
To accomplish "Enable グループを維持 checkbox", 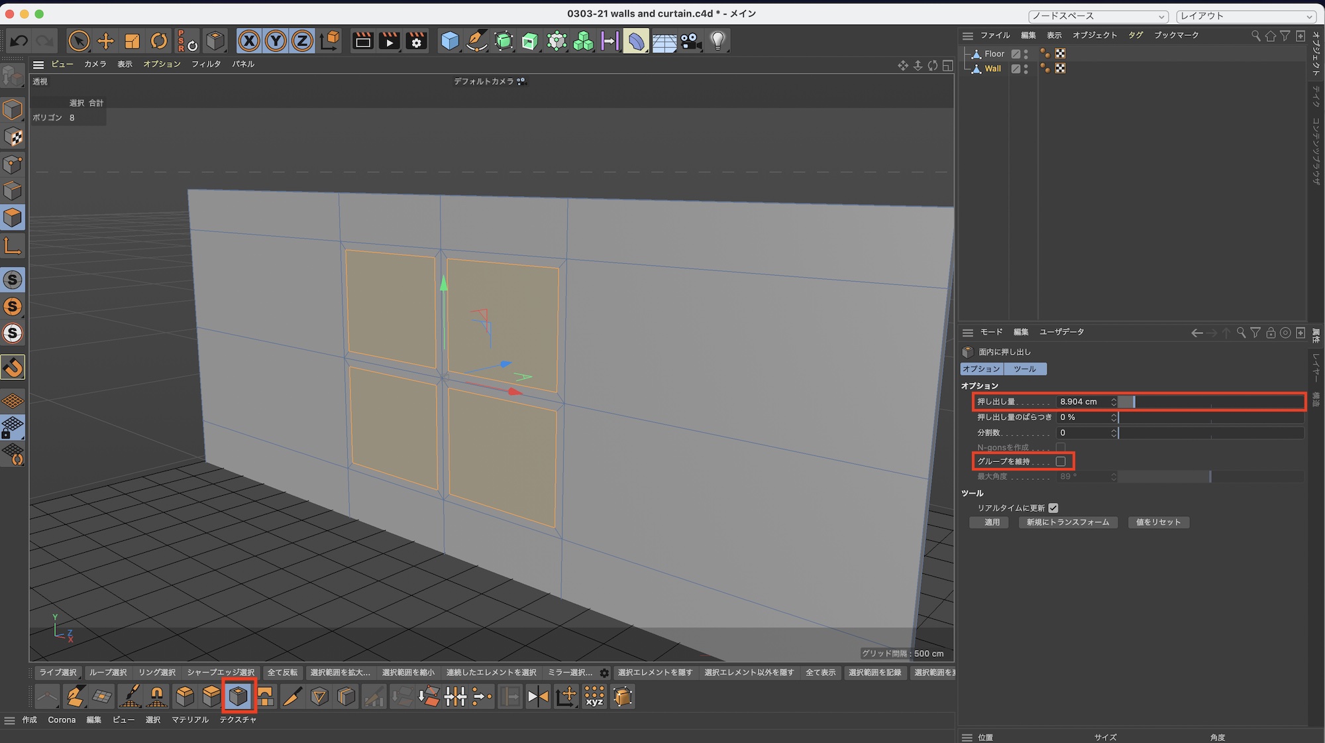I will tap(1061, 461).
